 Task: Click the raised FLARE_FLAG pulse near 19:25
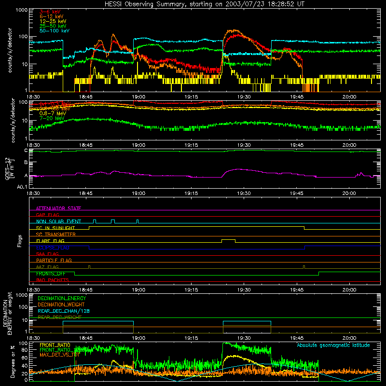(x=228, y=240)
